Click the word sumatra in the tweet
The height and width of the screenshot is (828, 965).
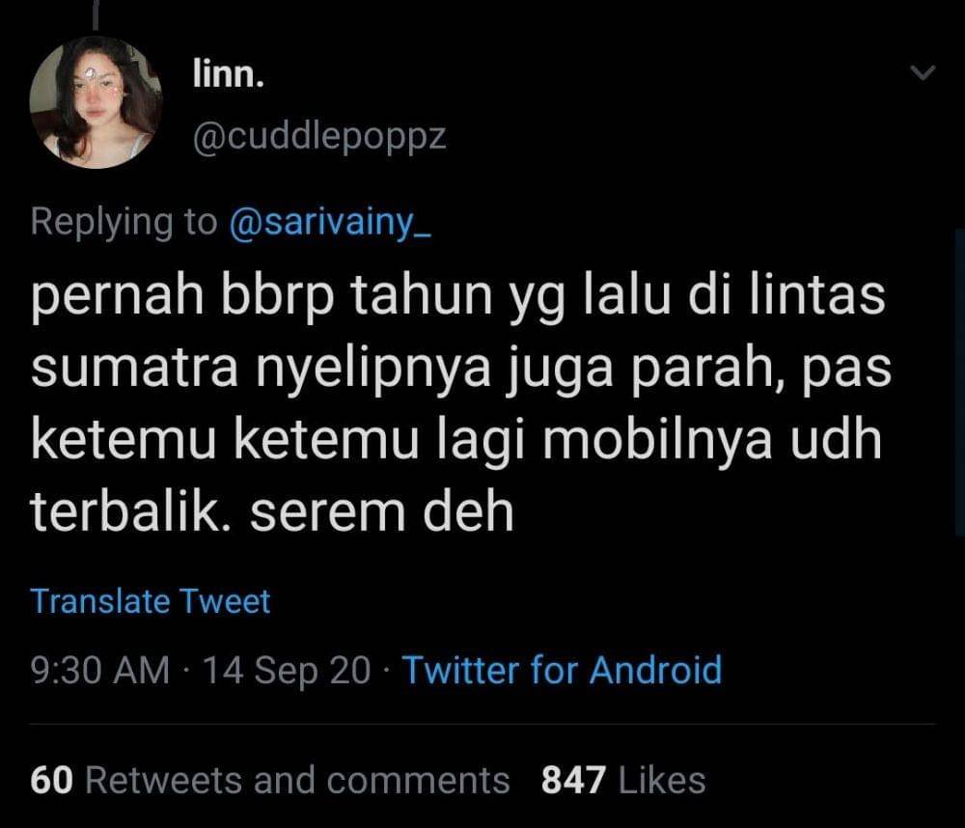[135, 368]
